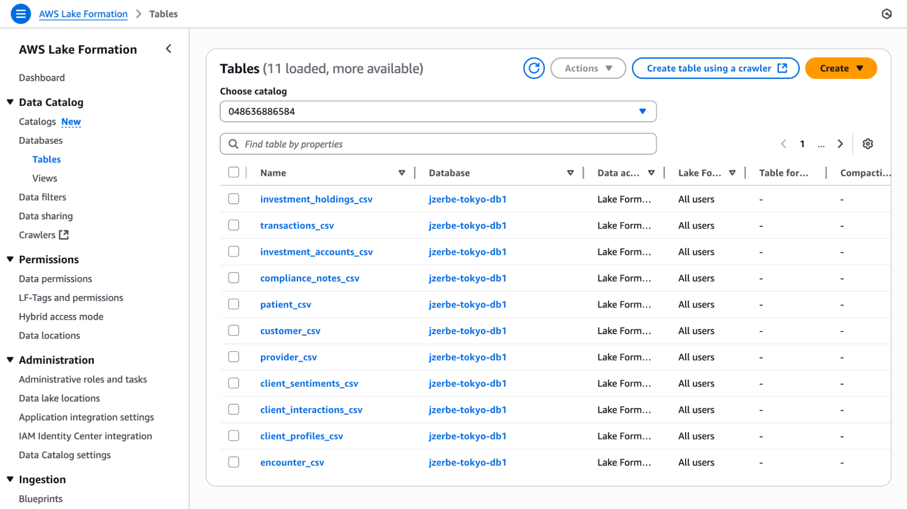Open the hamburger navigation menu

[20, 14]
